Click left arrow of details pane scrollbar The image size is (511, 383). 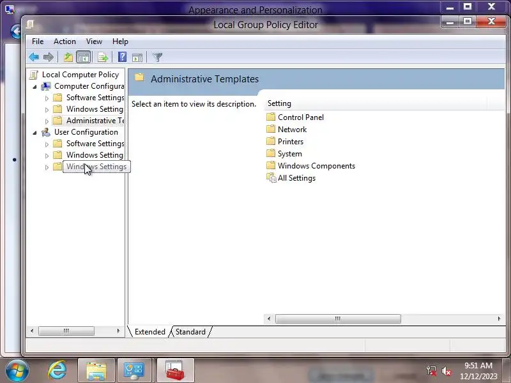click(x=268, y=319)
